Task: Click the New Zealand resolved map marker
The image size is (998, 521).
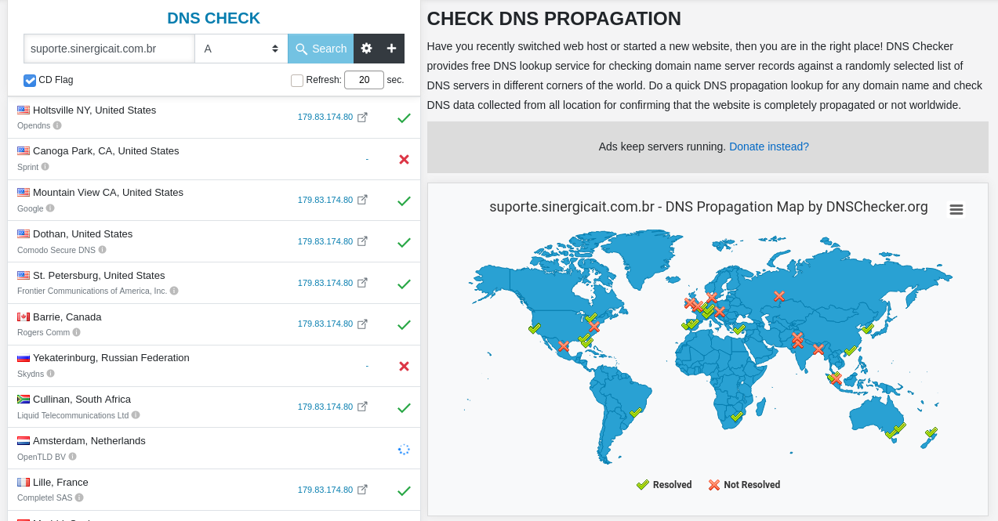Action: (931, 432)
